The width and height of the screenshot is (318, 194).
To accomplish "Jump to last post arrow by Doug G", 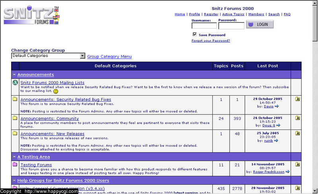I will pyautogui.click(x=278, y=125).
